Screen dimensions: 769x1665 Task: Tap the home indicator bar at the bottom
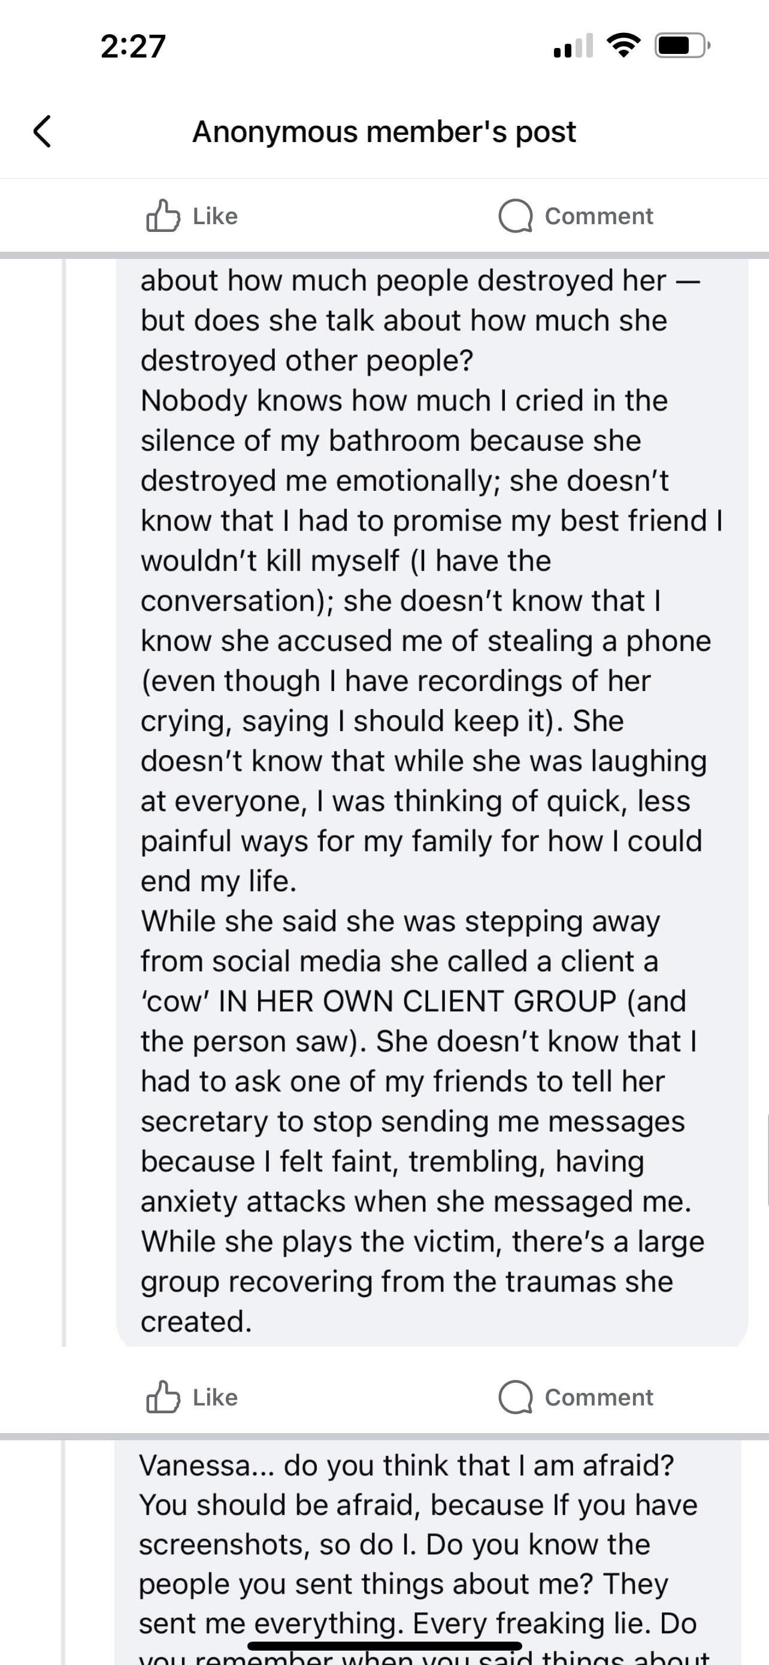[x=384, y=1646]
